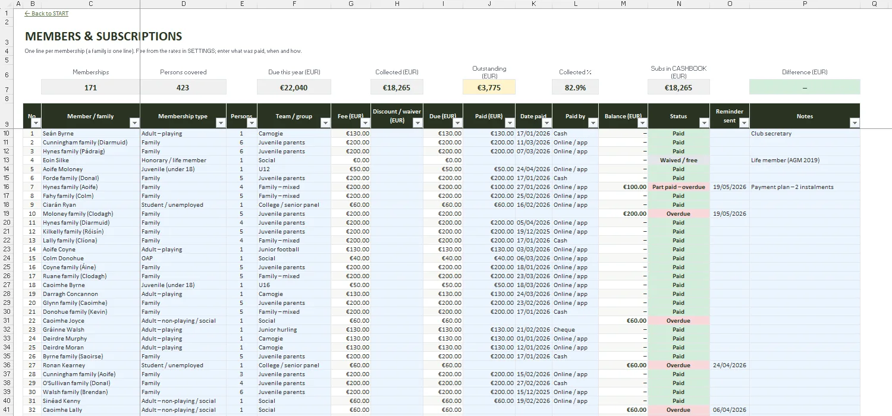Open the Status column filter dropdown
Screen dimensions: 892x416
tap(704, 123)
